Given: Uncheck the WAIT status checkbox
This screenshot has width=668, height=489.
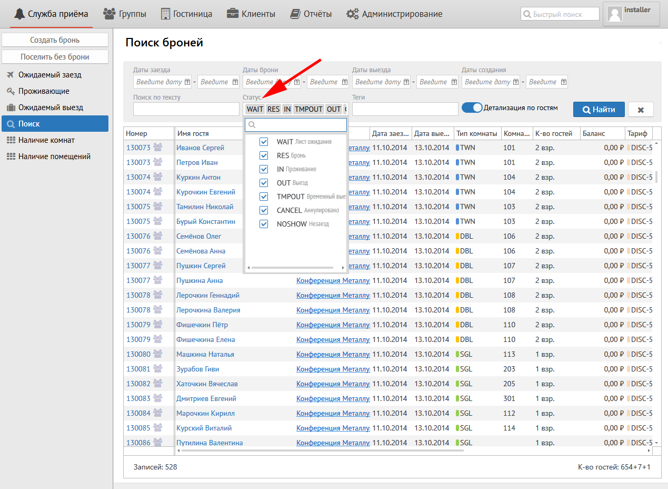Looking at the screenshot, I should (x=264, y=142).
